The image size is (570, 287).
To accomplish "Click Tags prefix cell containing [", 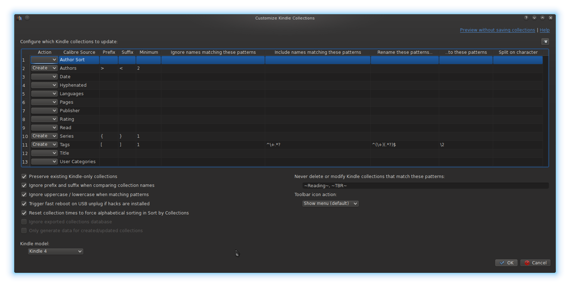I will [109, 145].
